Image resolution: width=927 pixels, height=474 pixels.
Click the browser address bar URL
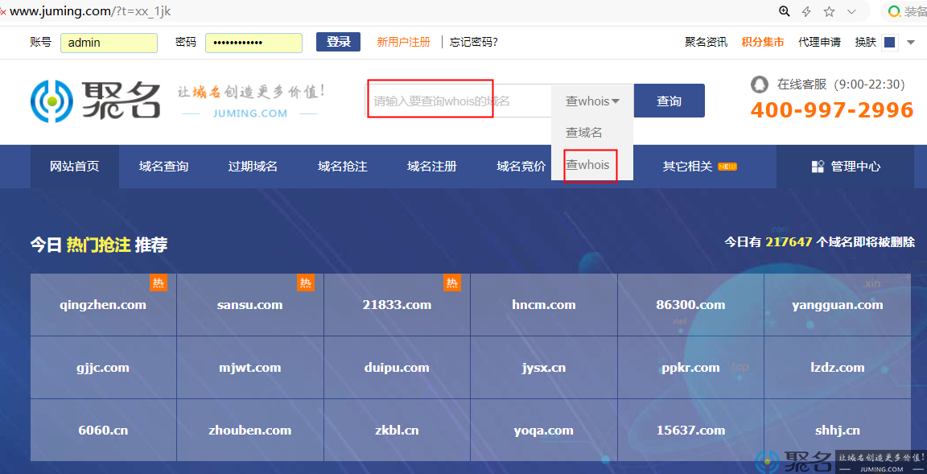click(90, 11)
